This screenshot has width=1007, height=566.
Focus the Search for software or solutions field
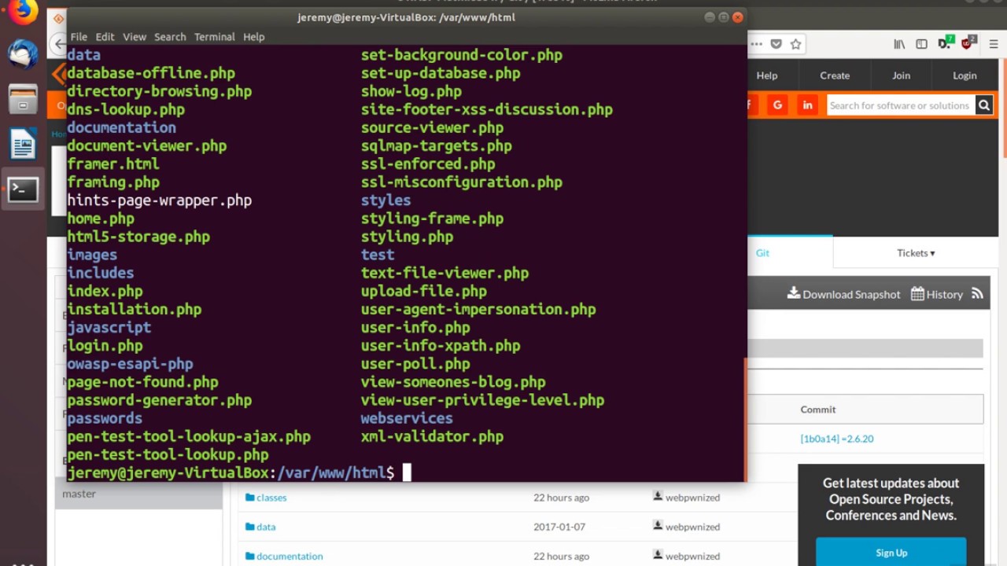[x=901, y=105]
